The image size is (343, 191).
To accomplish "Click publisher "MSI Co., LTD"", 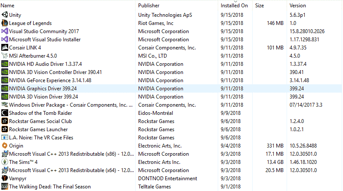I will [x=152, y=56].
